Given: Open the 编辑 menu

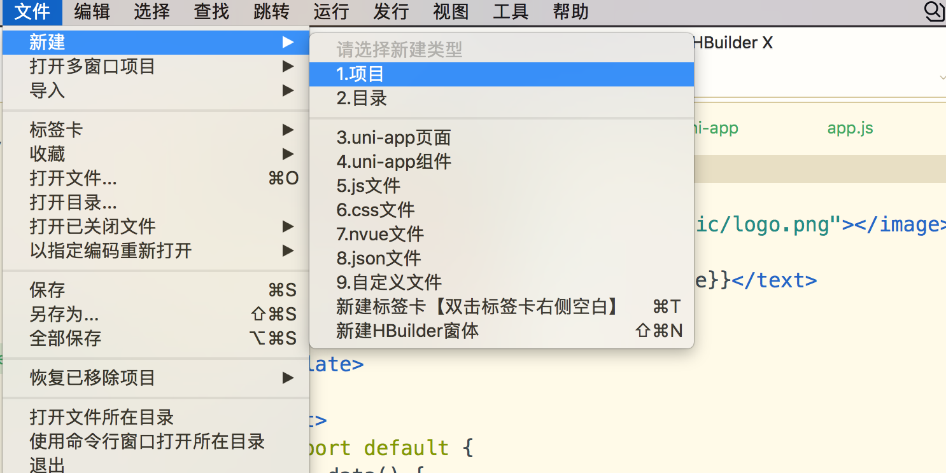Looking at the screenshot, I should (92, 11).
